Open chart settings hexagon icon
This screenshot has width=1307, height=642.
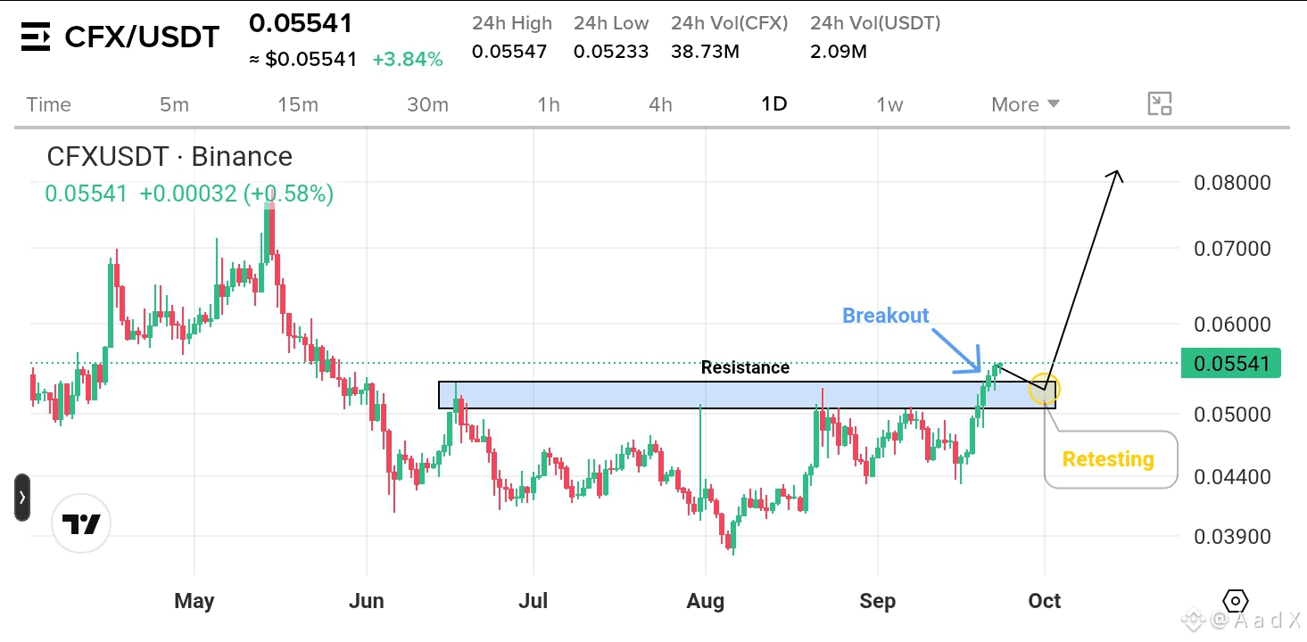click(x=1235, y=600)
